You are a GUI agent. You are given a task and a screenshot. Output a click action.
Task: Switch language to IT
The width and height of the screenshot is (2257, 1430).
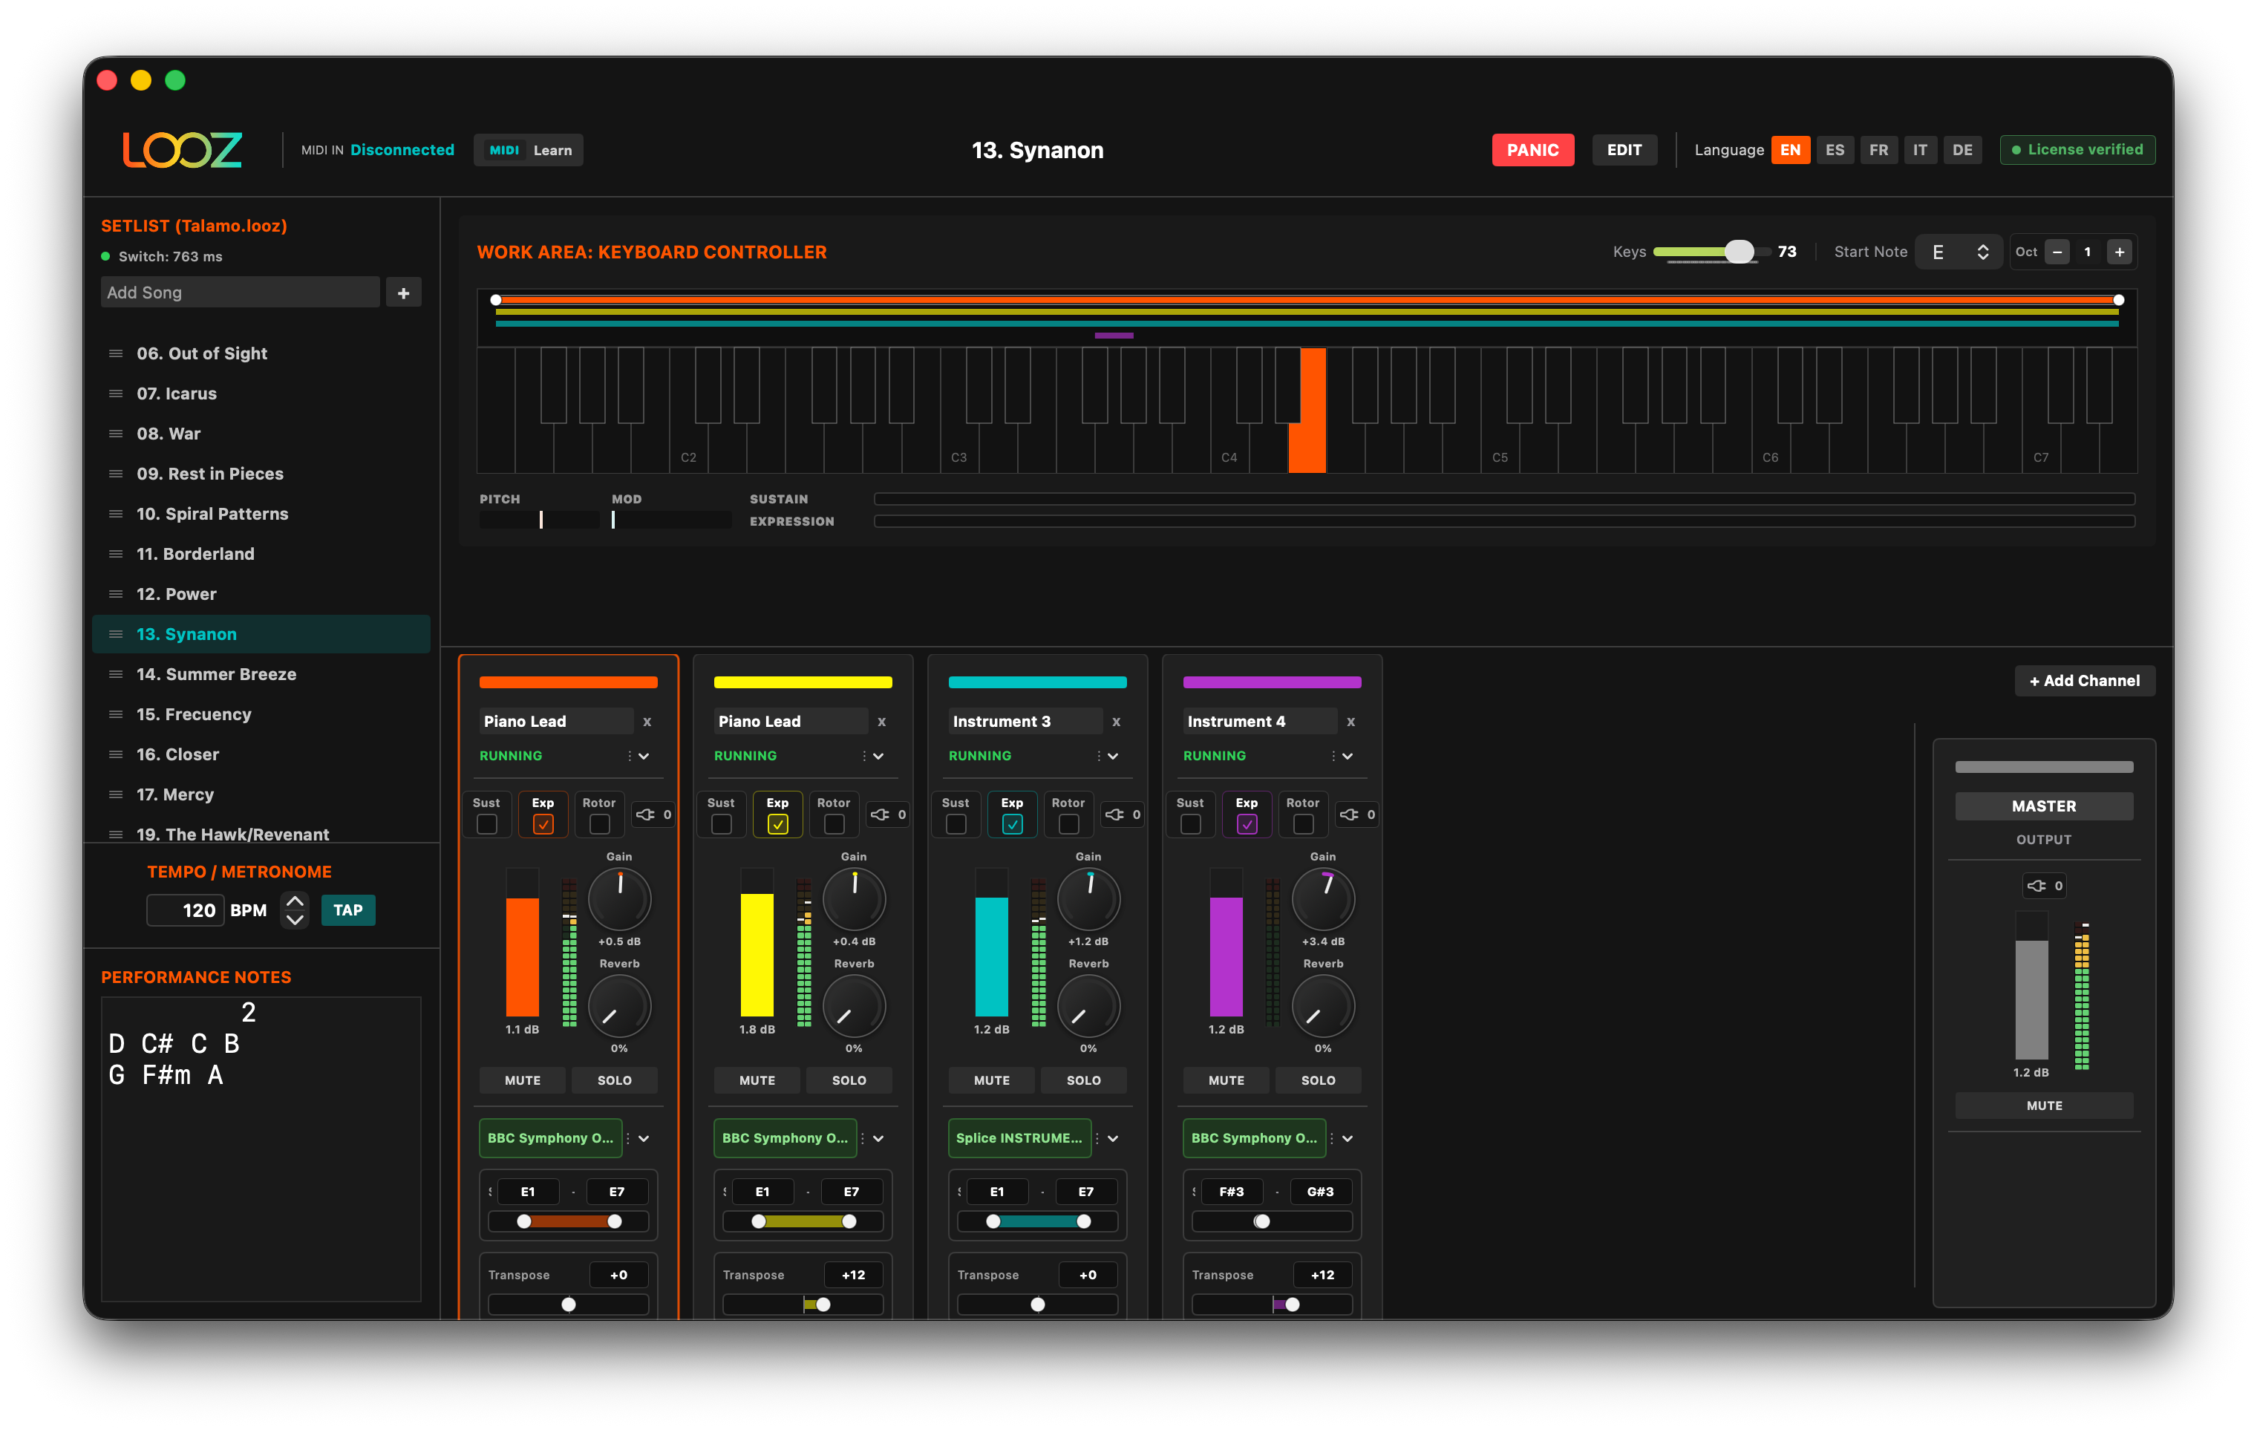(1920, 150)
